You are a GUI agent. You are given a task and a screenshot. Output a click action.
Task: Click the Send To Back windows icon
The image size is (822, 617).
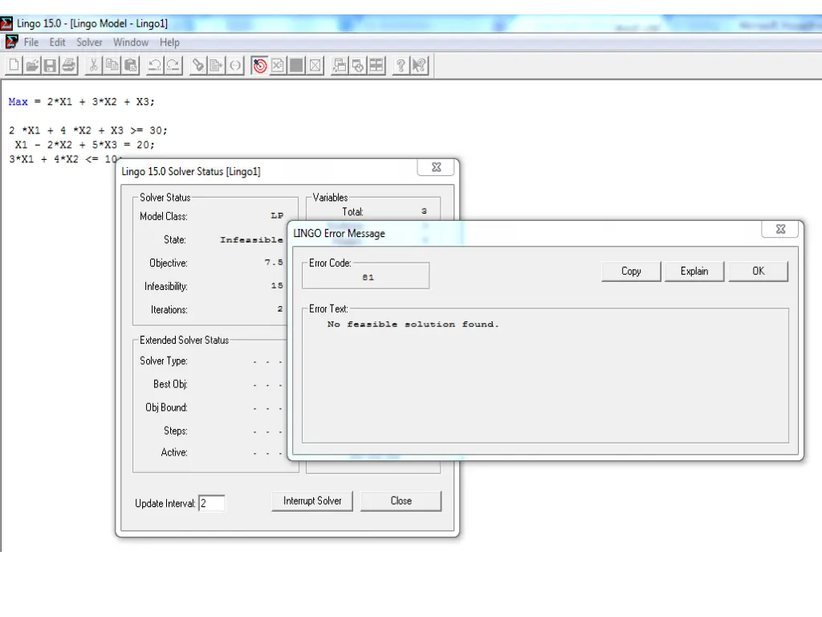click(x=340, y=66)
